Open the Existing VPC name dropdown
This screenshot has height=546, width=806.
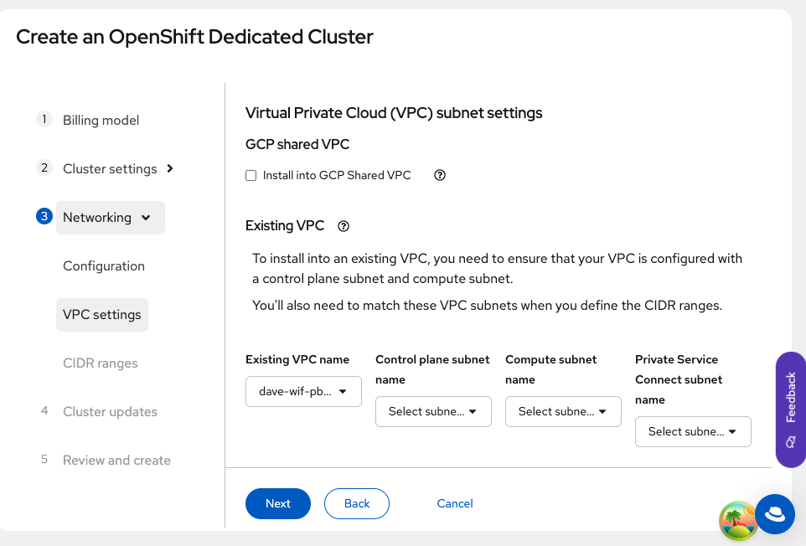pos(303,391)
